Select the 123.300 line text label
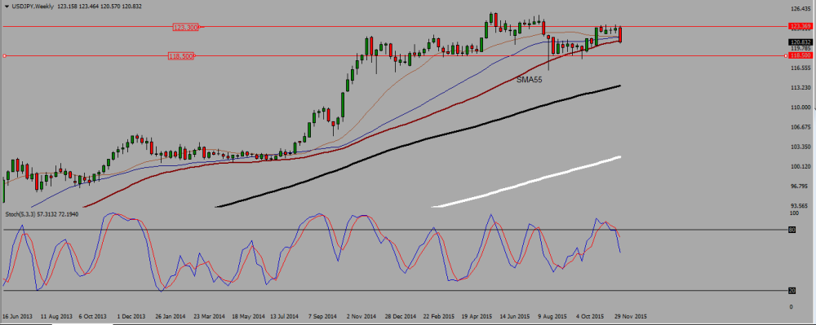 (x=186, y=27)
